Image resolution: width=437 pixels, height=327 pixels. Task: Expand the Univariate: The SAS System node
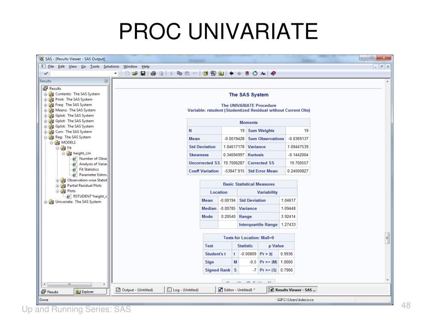45,202
